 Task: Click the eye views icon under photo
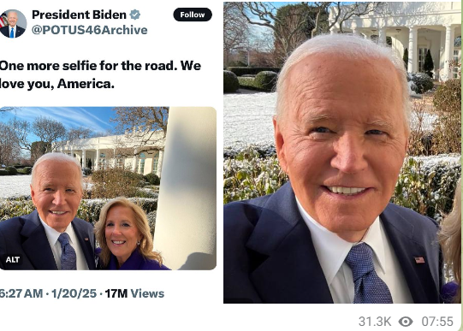[406, 322]
